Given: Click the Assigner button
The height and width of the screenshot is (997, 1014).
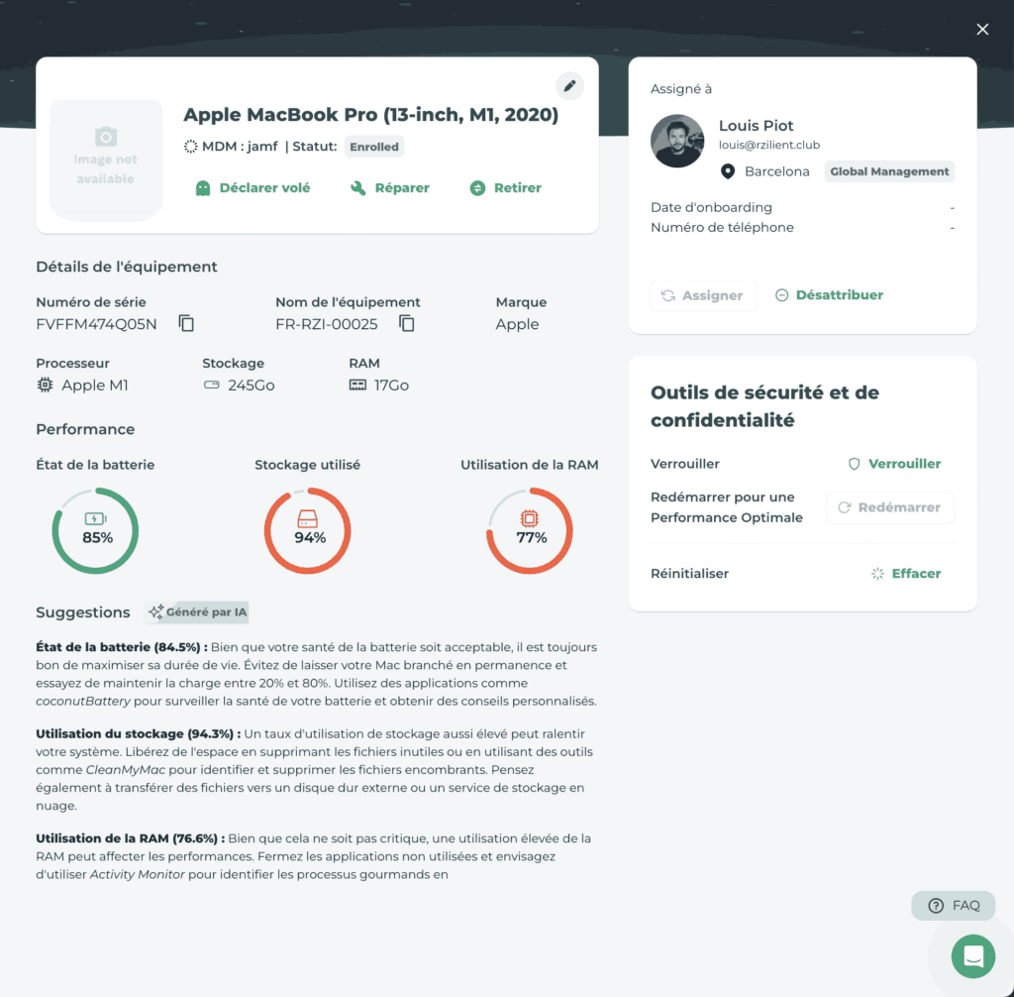Looking at the screenshot, I should point(703,295).
